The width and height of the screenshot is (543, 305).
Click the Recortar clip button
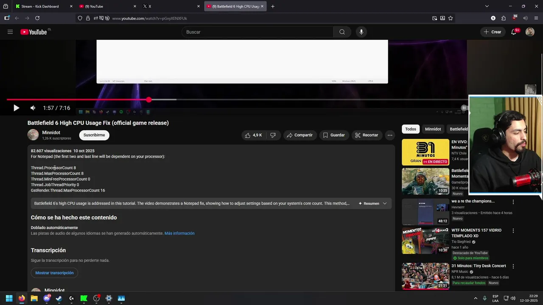367,135
